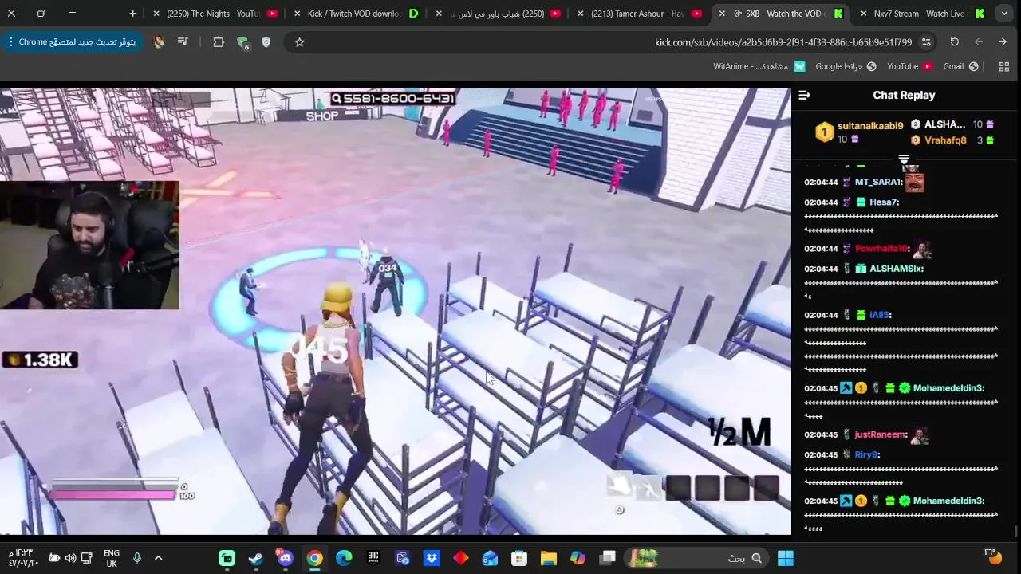1021x574 pixels.
Task: Open Epic Games Launcher from the taskbar
Action: click(373, 558)
